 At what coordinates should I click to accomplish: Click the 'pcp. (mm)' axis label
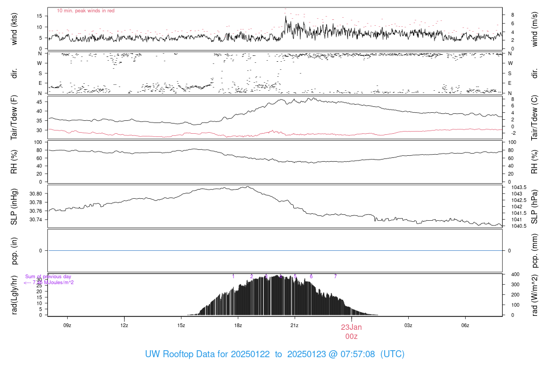click(534, 251)
